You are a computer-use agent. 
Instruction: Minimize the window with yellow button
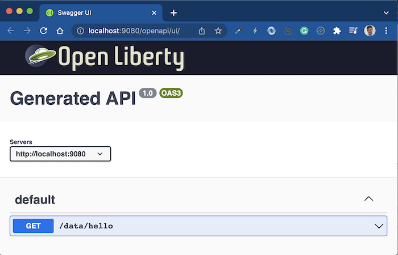tap(19, 11)
